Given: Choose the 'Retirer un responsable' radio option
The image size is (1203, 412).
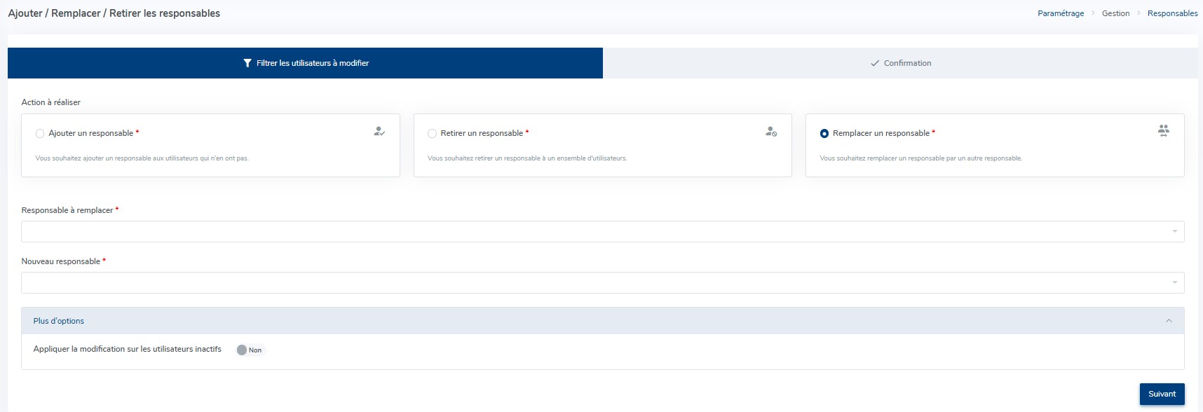Looking at the screenshot, I should tap(432, 133).
